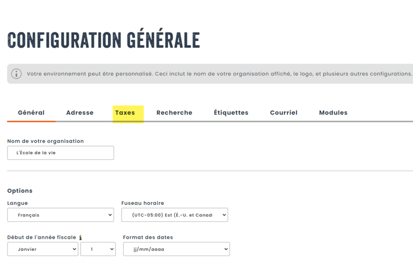The height and width of the screenshot is (259, 413).
Task: Open the fiscal year month dropdown showing Janvier
Action: (x=43, y=249)
